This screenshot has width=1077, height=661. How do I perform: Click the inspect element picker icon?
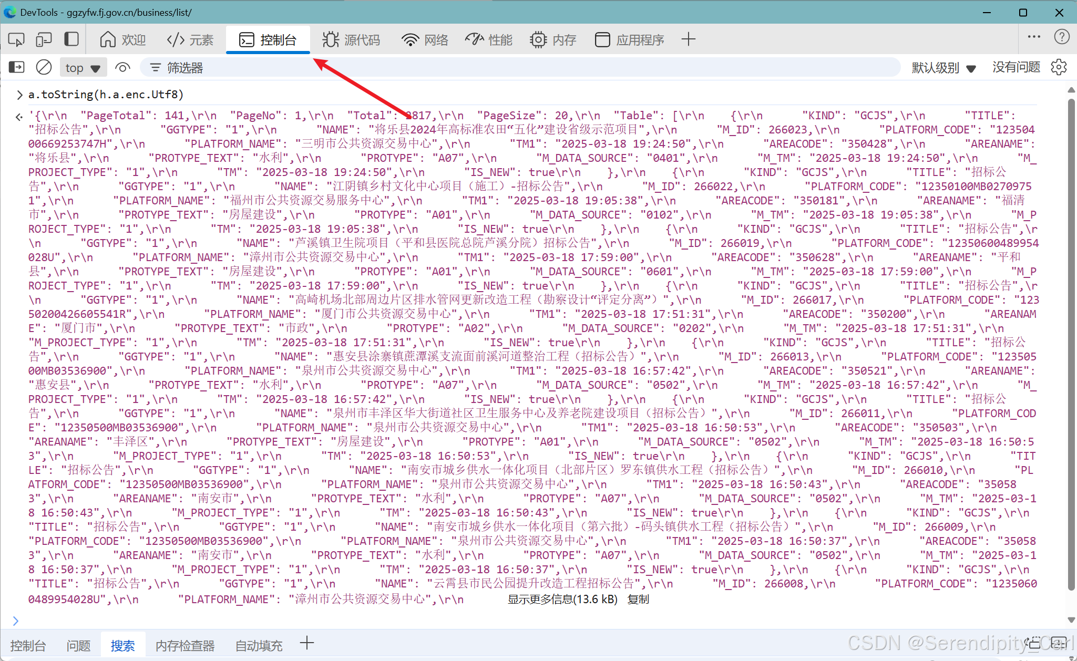point(16,39)
